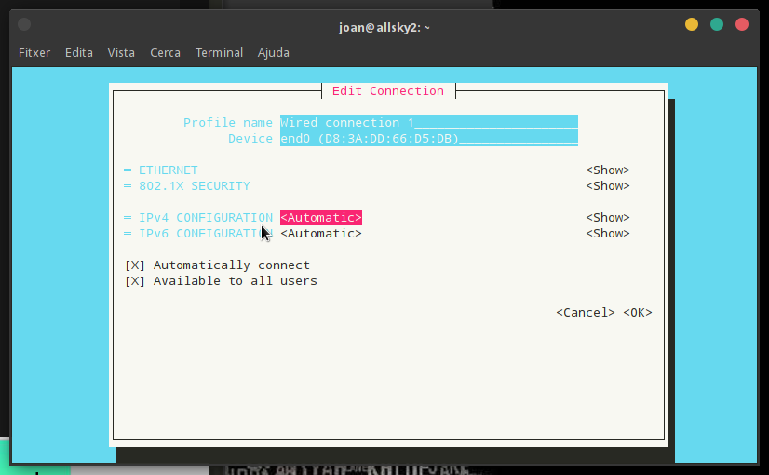Click the green maximize window button
The height and width of the screenshot is (475, 769).
pos(717,24)
